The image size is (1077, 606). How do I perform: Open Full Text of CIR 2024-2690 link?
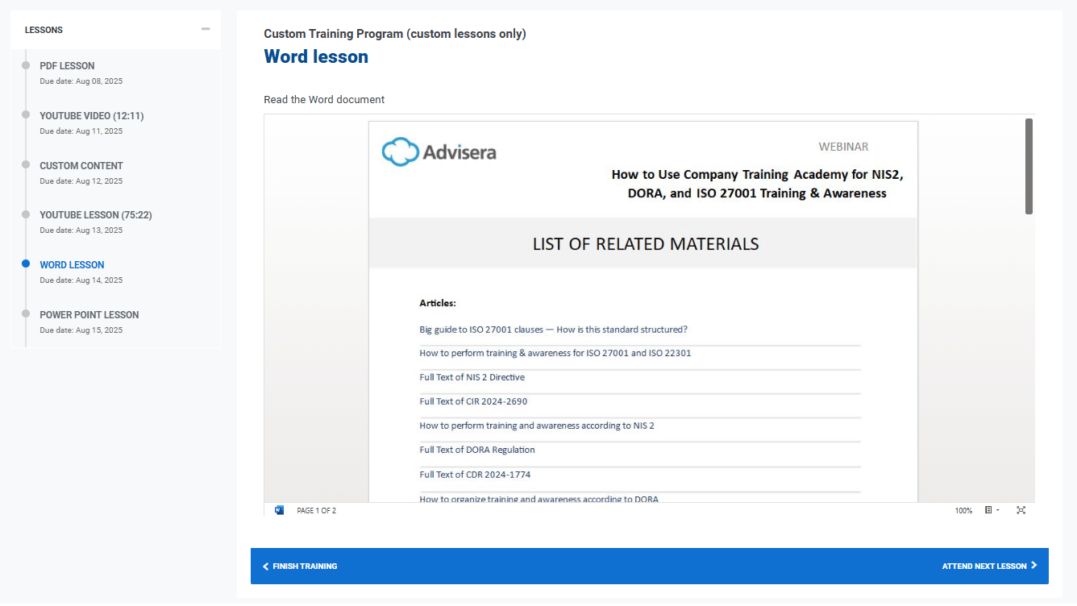473,401
